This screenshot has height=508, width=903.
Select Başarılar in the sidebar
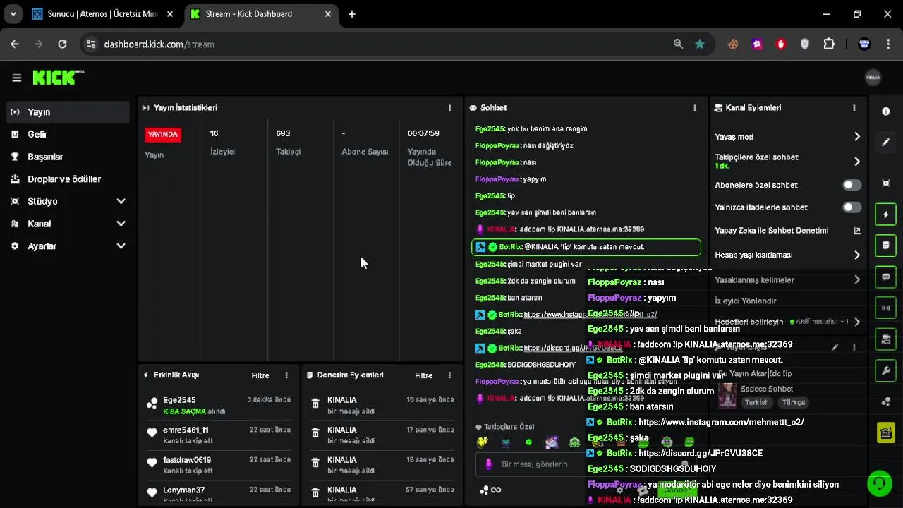click(68, 157)
